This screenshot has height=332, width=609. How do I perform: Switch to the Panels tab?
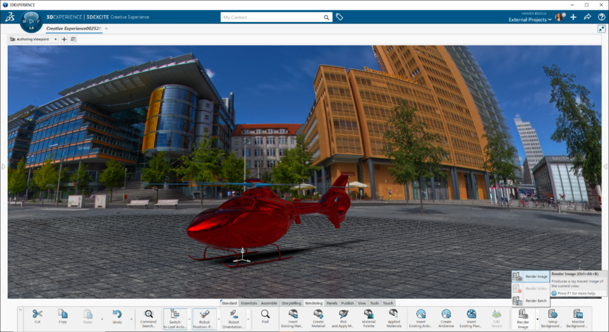(332, 303)
